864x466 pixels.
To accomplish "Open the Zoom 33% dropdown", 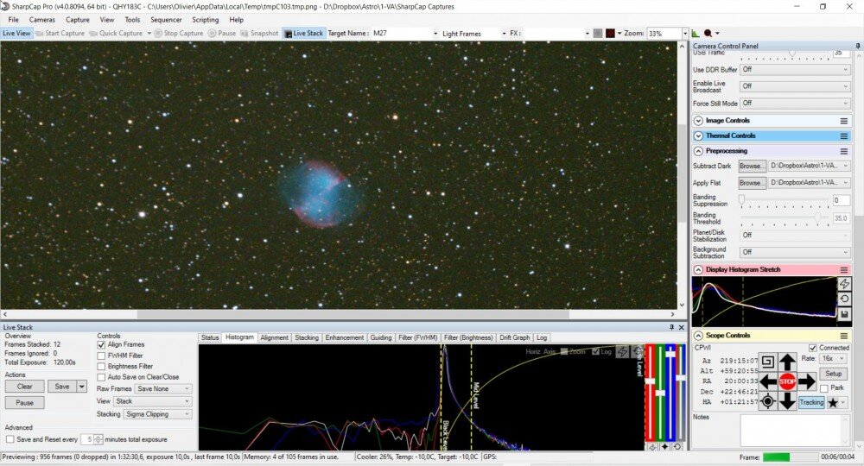I will 685,34.
